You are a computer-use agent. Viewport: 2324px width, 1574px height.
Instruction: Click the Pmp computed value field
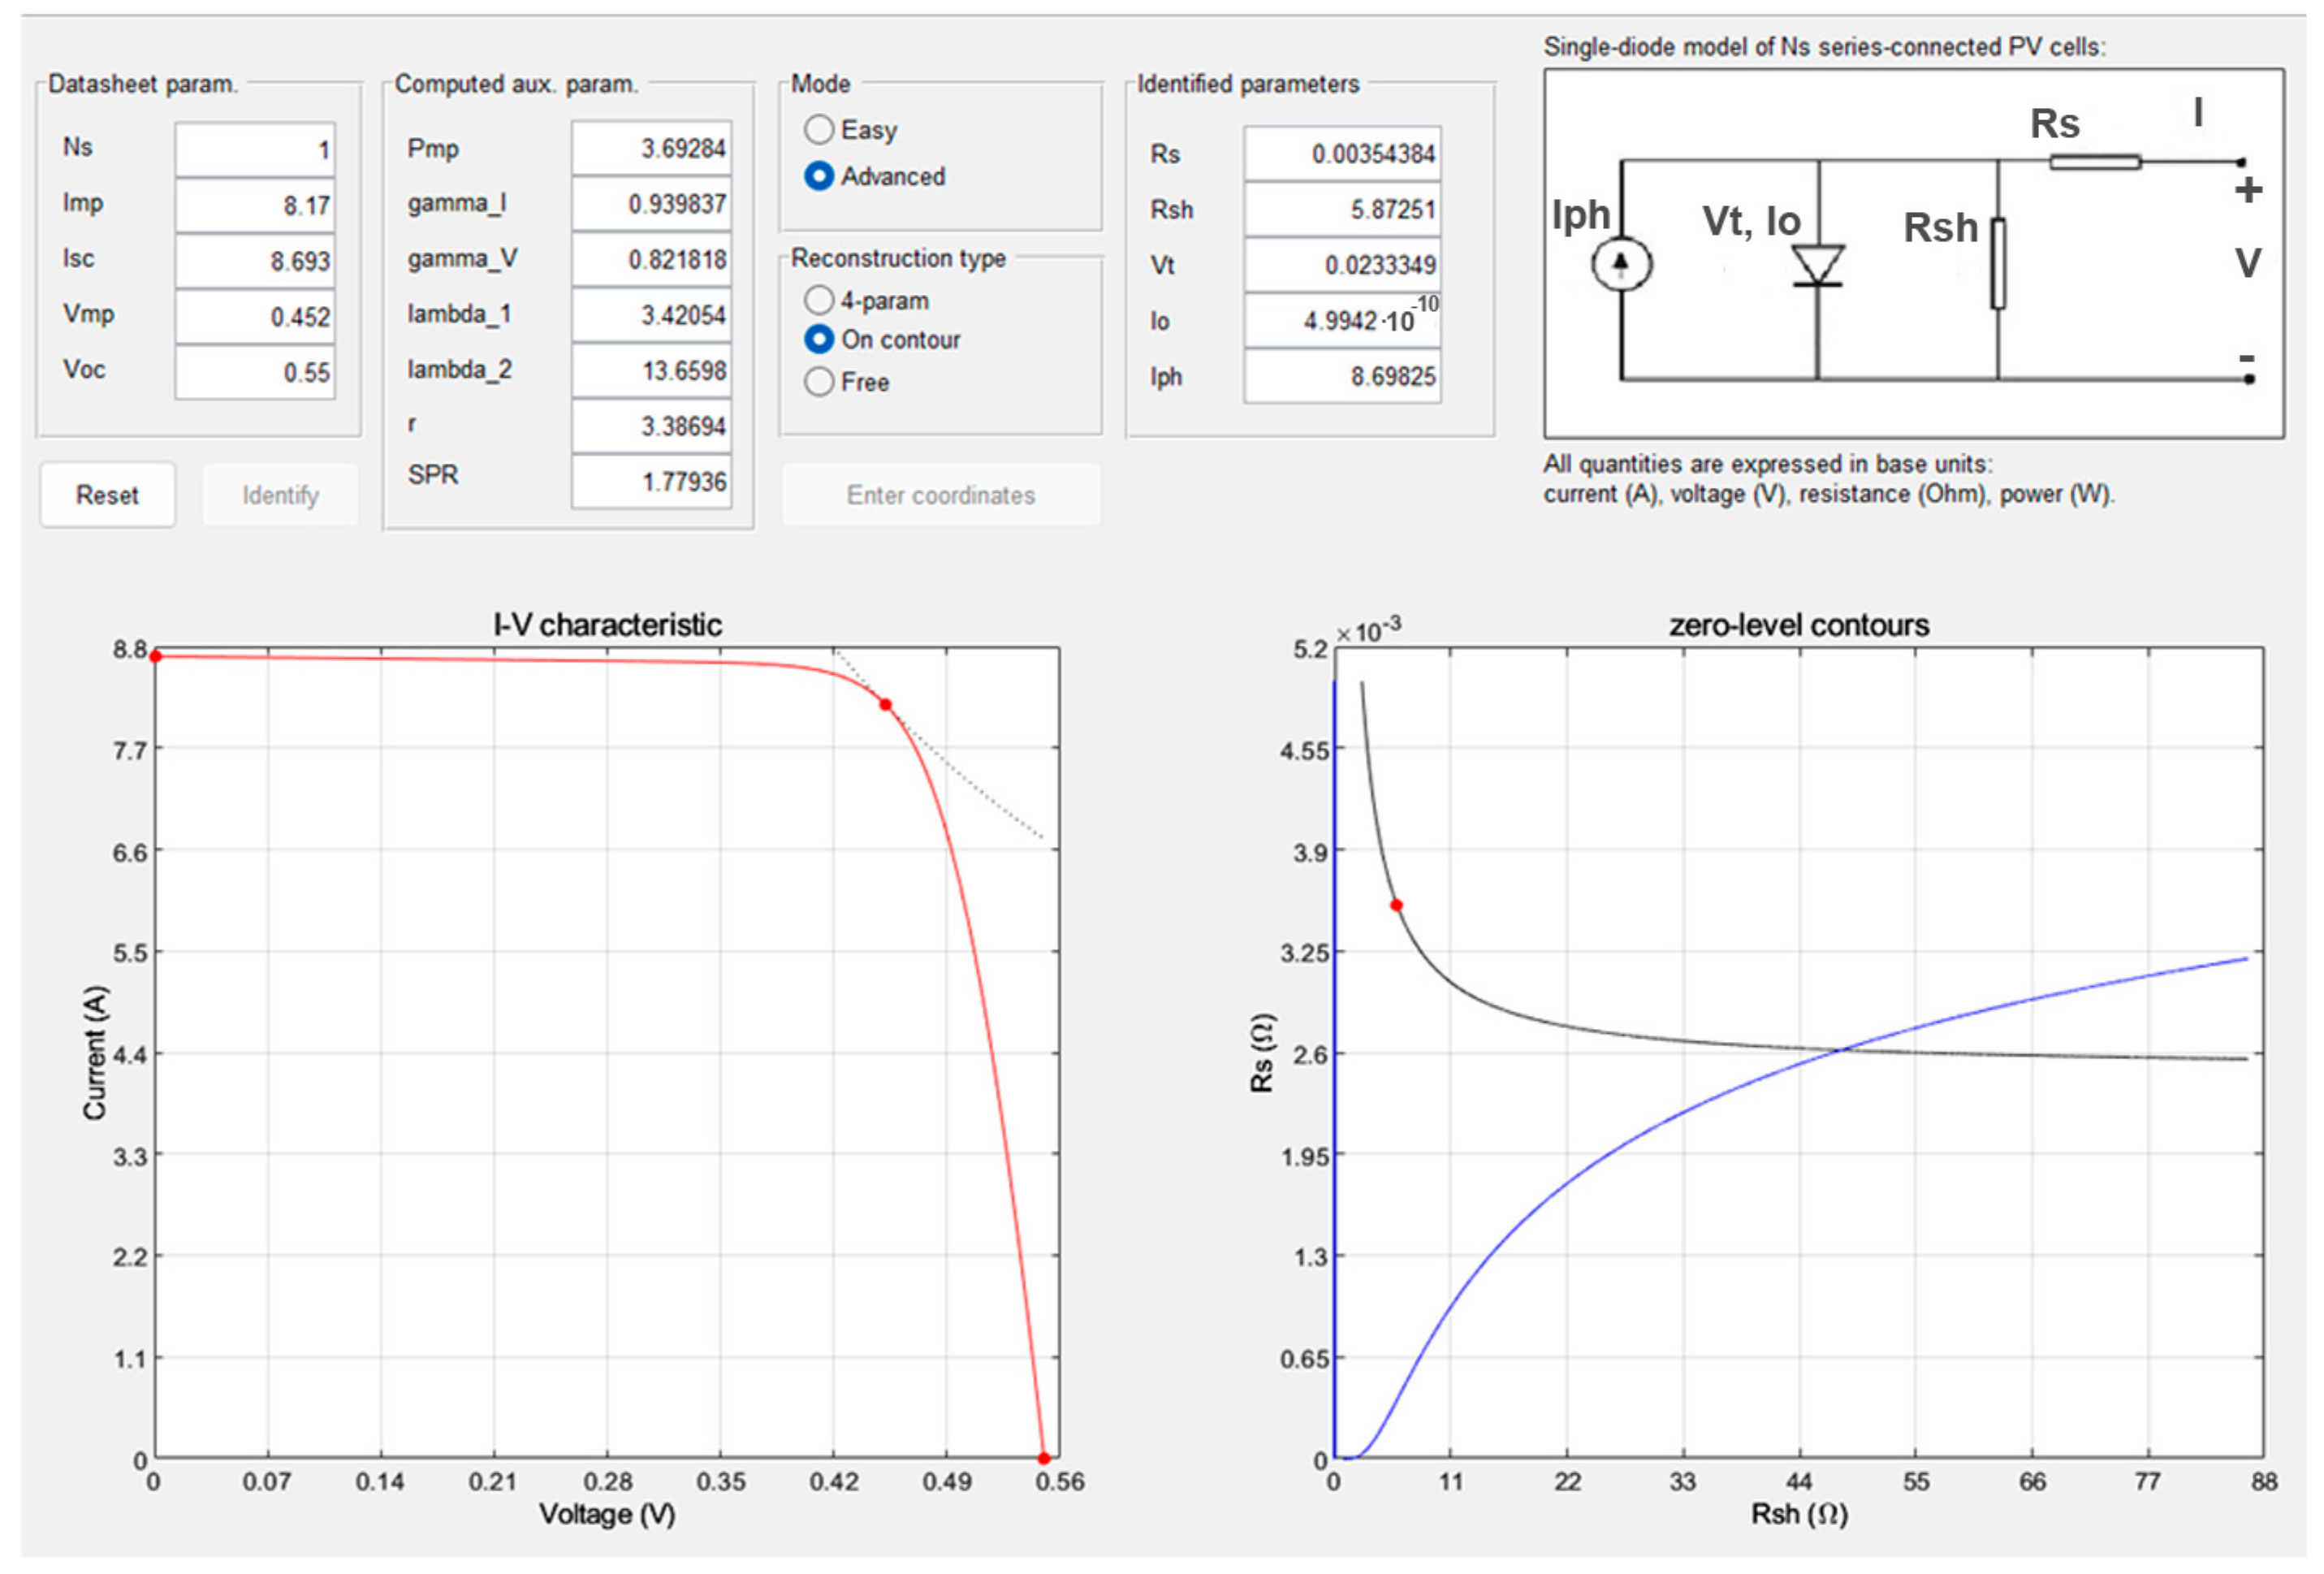click(651, 148)
